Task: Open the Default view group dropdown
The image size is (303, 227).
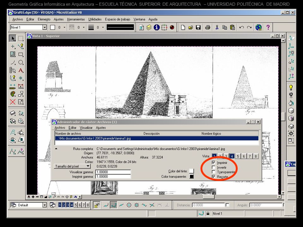Action: tap(45, 205)
